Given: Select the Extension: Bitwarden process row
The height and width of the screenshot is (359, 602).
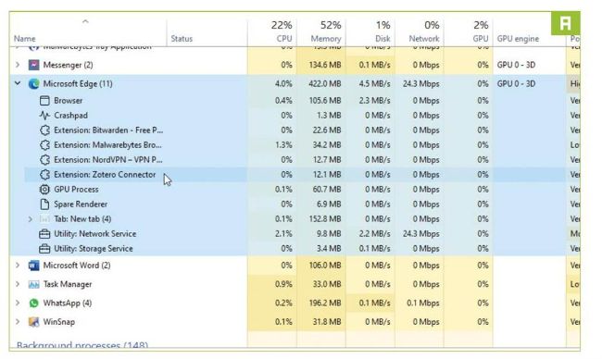Looking at the screenshot, I should pyautogui.click(x=295, y=130).
